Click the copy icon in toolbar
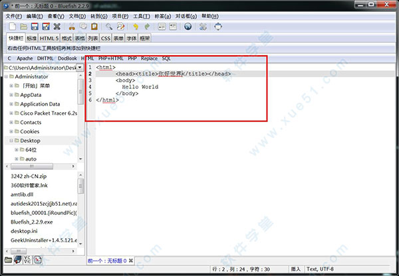Image resolution: width=399 pixels, height=276 pixels. coord(83,27)
